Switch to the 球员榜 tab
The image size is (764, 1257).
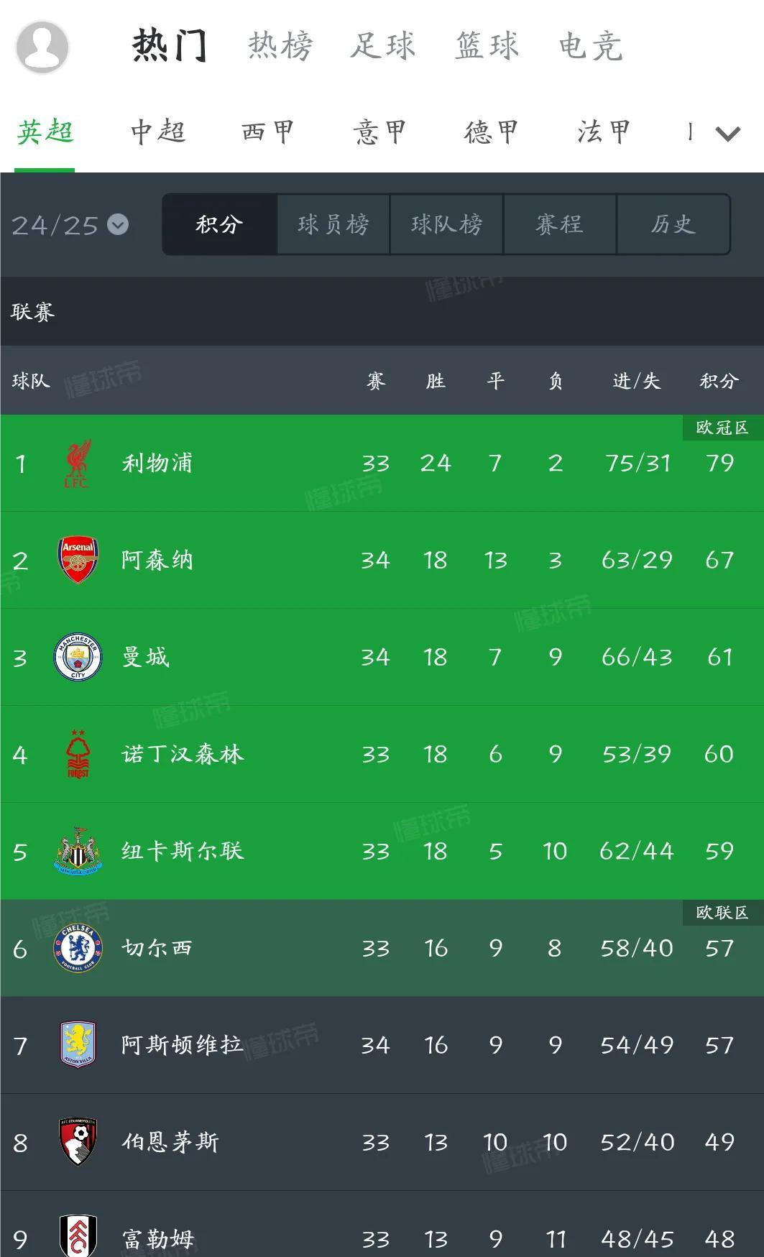[x=333, y=224]
